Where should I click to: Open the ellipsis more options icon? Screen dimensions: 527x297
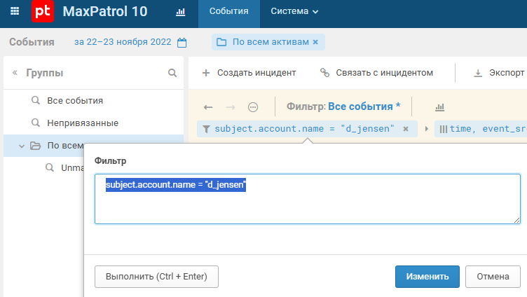[x=253, y=107]
